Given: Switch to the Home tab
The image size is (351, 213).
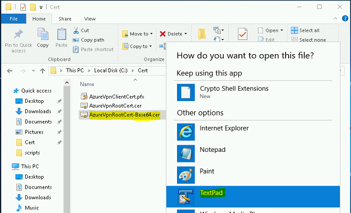Looking at the screenshot, I should pyautogui.click(x=39, y=19).
